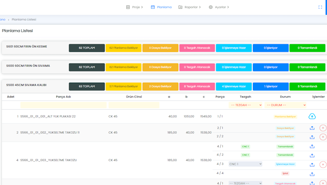
Task: Filter by 5 Tamamlandı
Action: (x=307, y=86)
